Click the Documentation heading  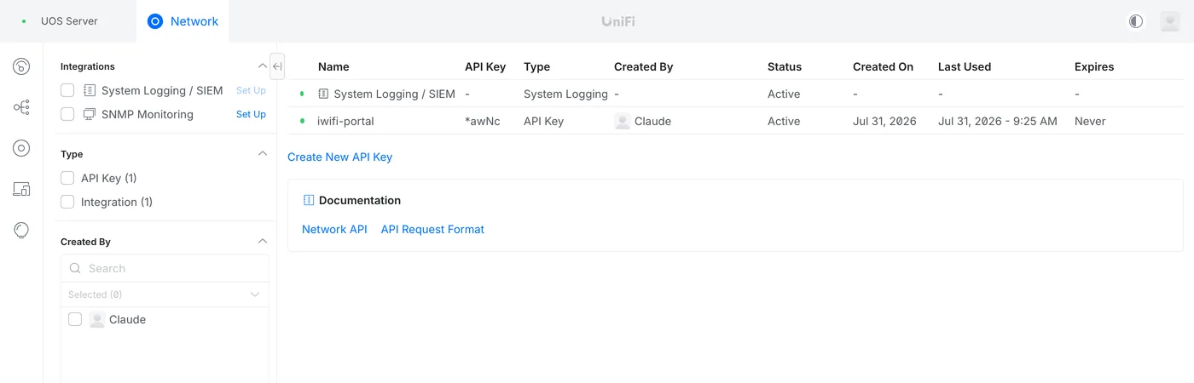point(360,200)
